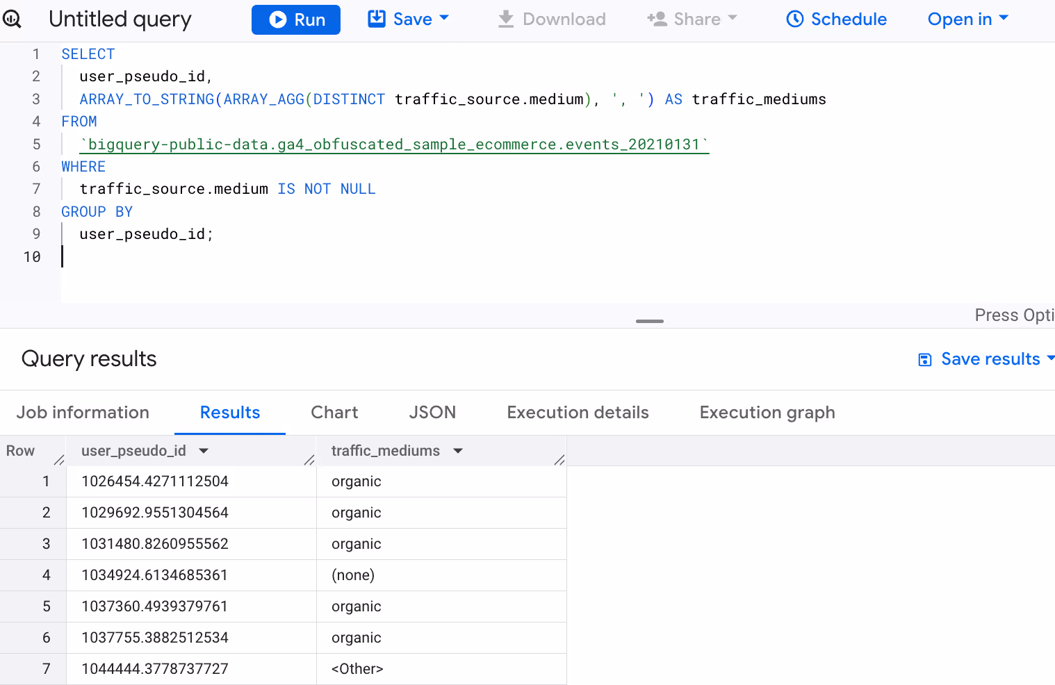Open traffic_mediums column sort menu arrow
The image size is (1055, 685).
click(x=458, y=451)
